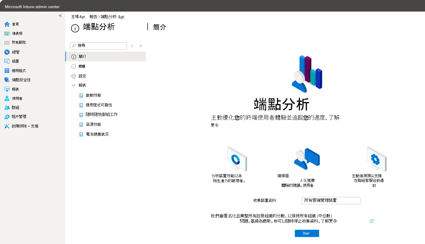Click the 了解更多 link about data collection

(x=329, y=221)
